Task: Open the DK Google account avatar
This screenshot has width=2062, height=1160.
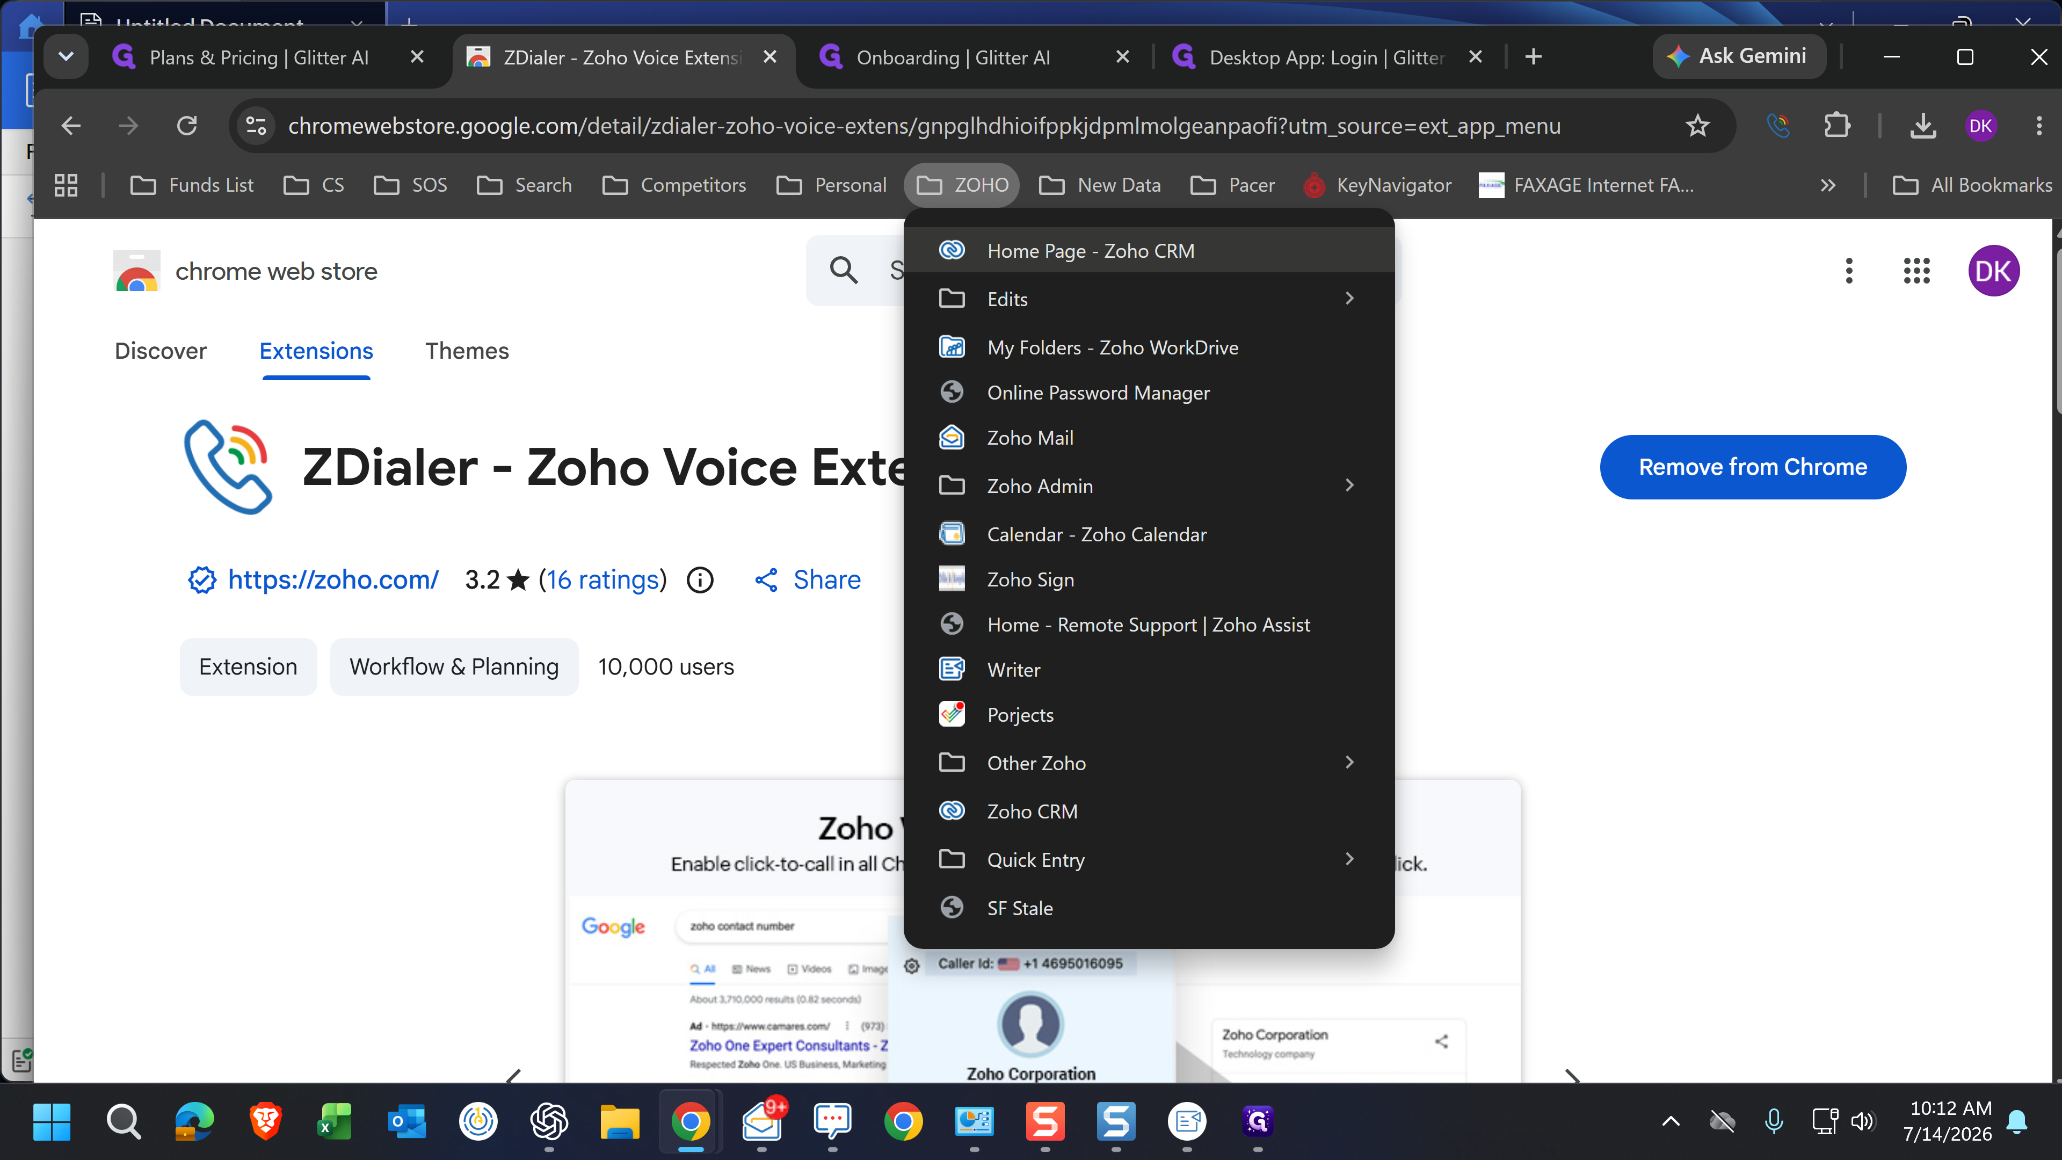Action: [1993, 271]
